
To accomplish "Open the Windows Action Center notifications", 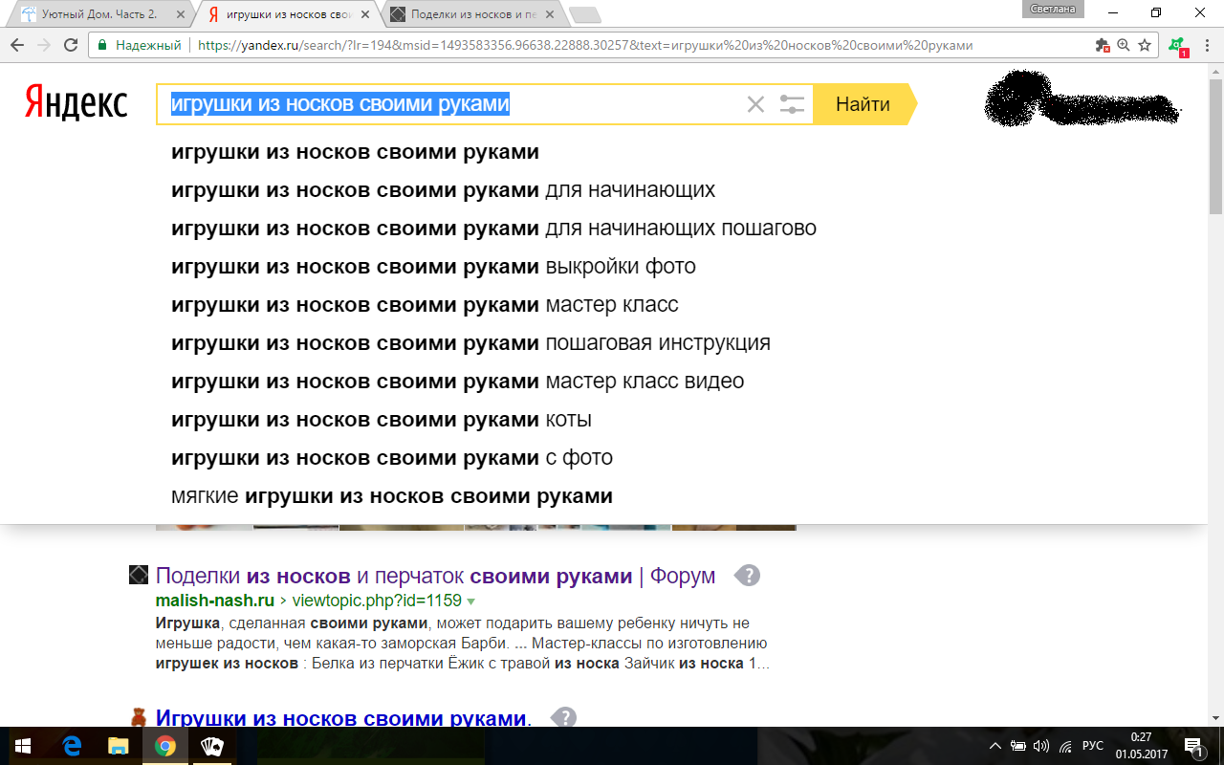I will coord(1193,746).
